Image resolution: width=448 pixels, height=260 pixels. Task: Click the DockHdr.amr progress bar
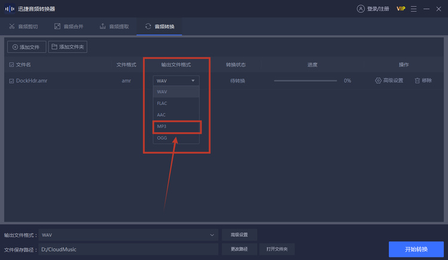(305, 81)
